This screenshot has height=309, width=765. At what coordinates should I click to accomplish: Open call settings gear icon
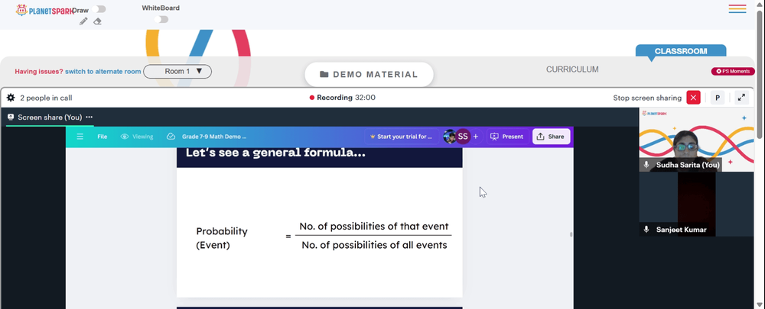click(11, 98)
